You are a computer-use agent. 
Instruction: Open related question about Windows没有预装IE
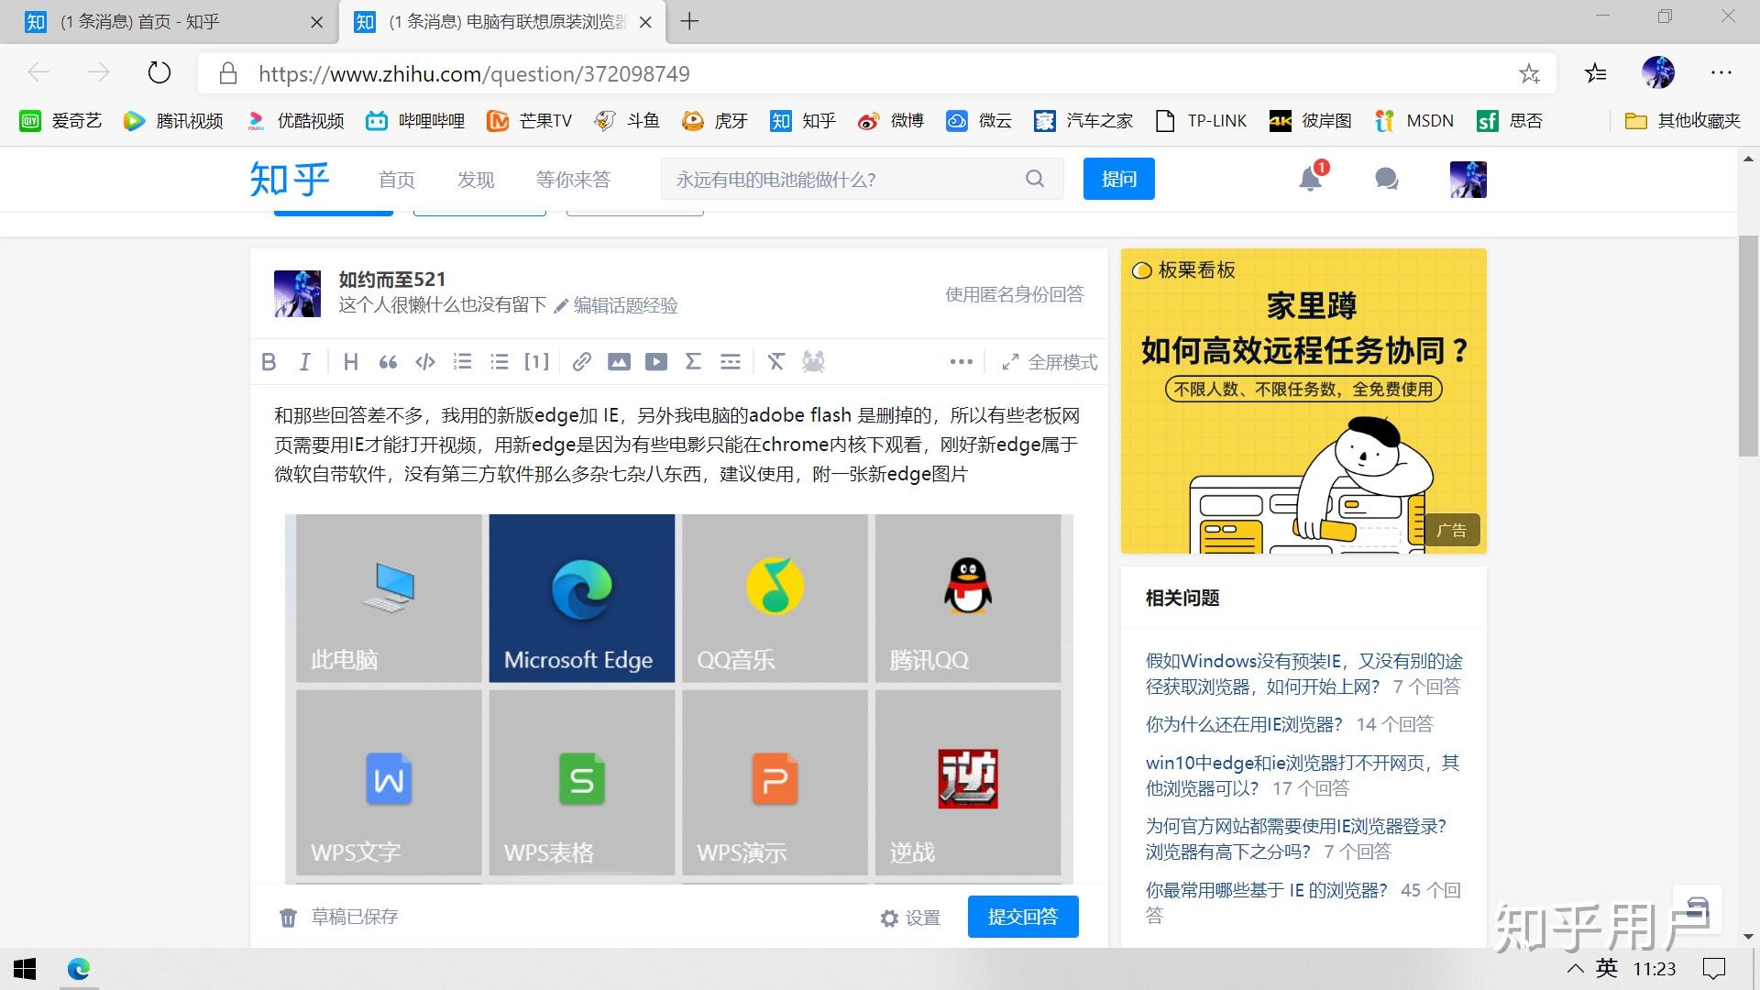point(1303,674)
